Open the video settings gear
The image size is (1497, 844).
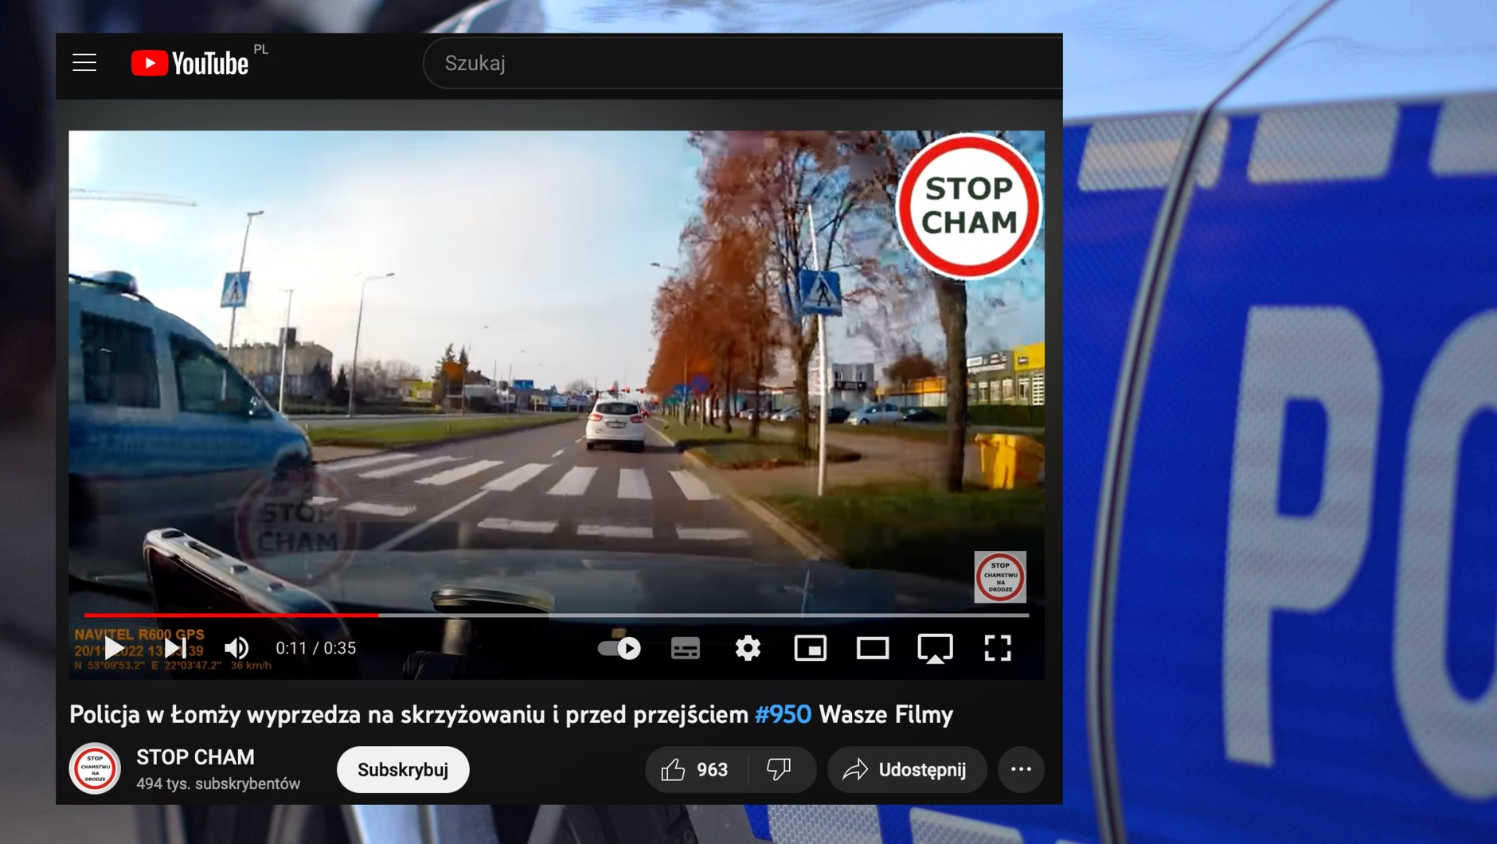pos(747,648)
